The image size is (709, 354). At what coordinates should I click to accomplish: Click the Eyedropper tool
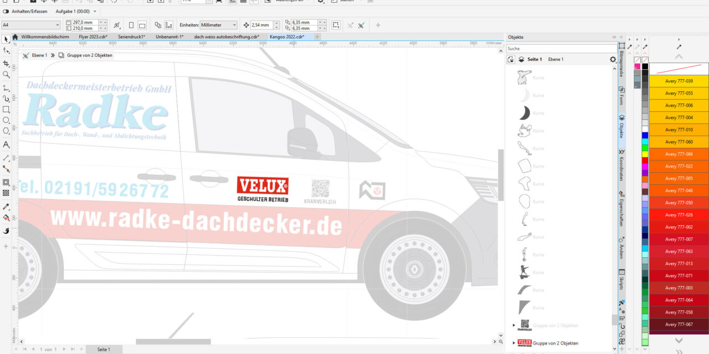pos(6,206)
